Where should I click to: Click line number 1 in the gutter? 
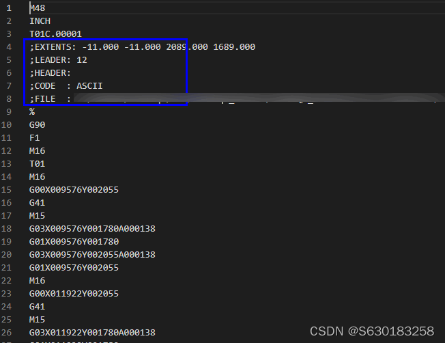pos(9,8)
